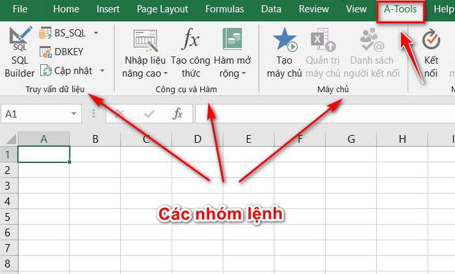
Task: Switch to the Page Layout tab
Action: (x=162, y=9)
